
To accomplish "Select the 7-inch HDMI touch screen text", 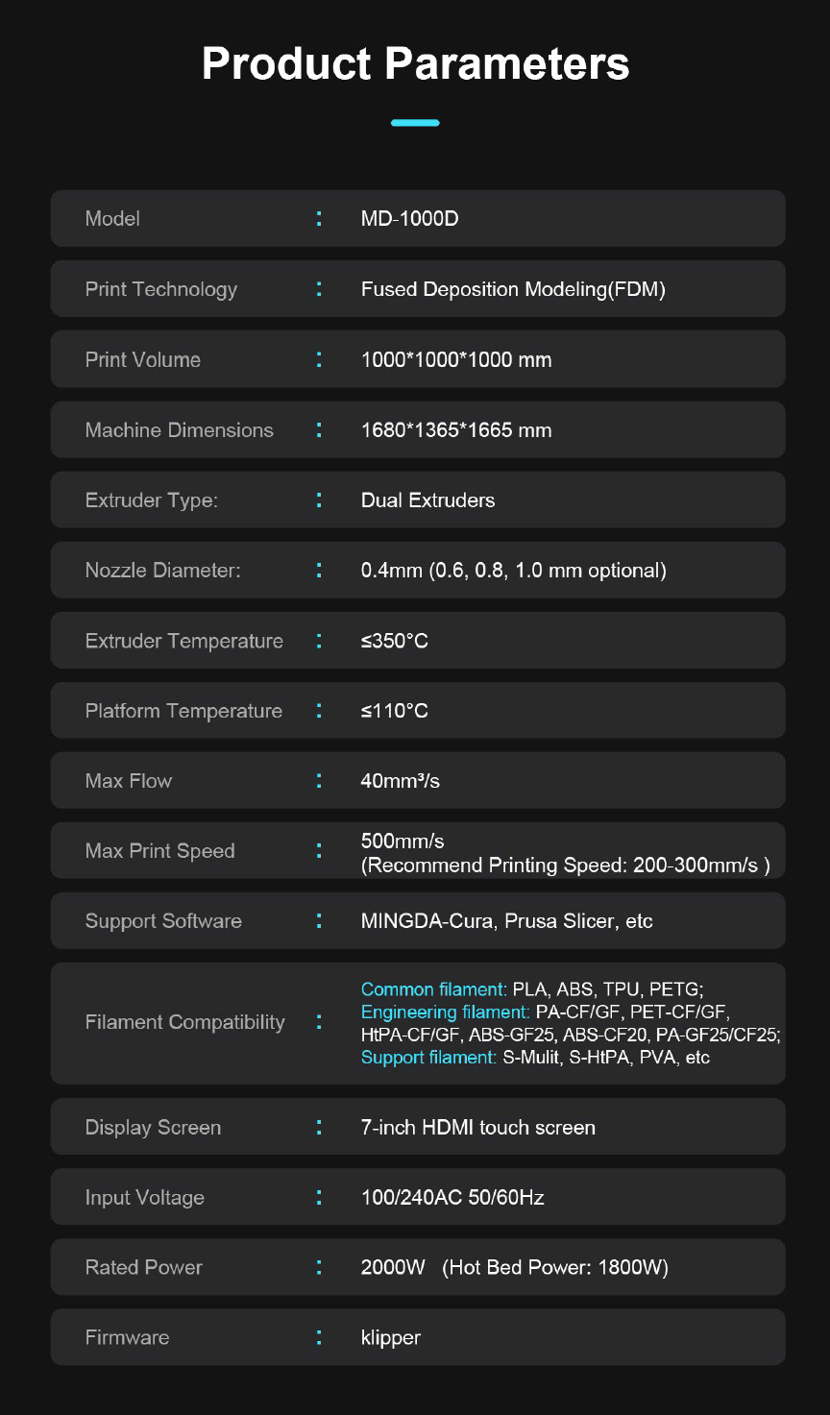I will pos(477,1128).
